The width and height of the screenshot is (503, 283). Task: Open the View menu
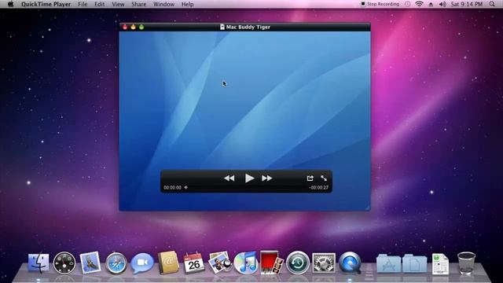[x=118, y=4]
